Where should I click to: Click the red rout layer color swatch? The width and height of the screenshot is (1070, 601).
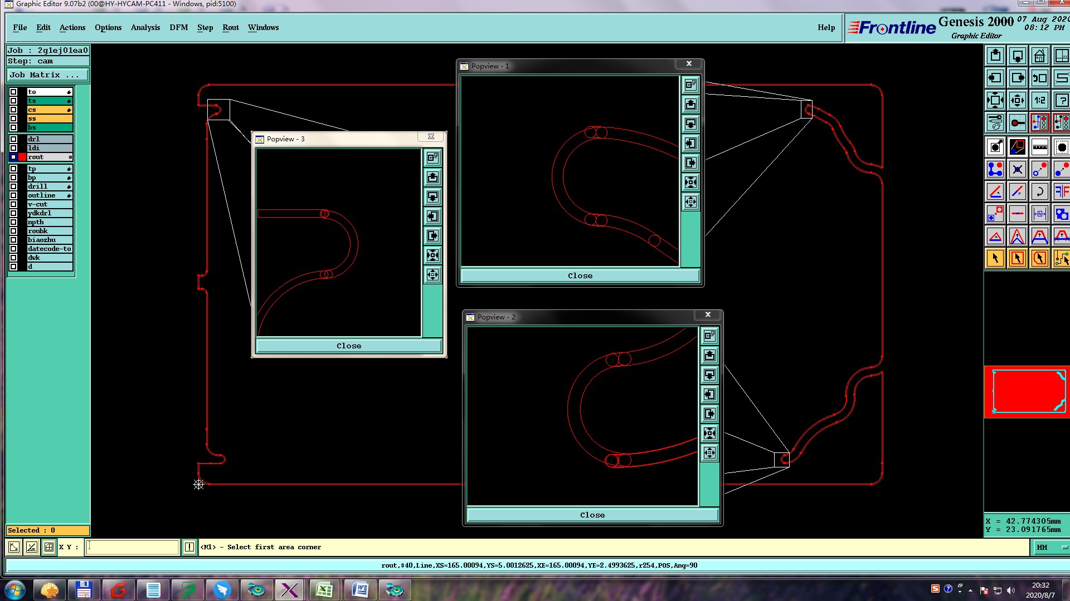point(22,157)
